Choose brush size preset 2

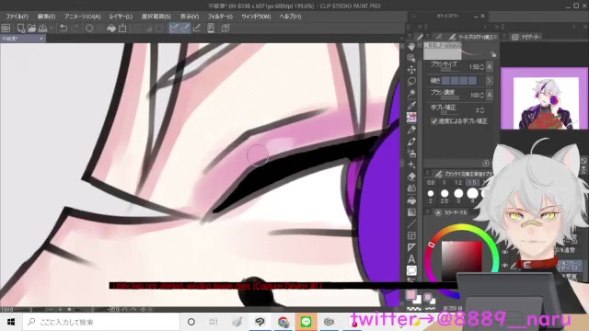[x=431, y=196]
